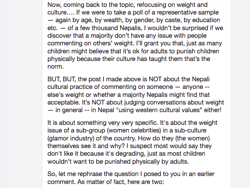Viewport: 250px width, 188px height.
Task: Click the left blank margin area
Action: click(x=21, y=94)
